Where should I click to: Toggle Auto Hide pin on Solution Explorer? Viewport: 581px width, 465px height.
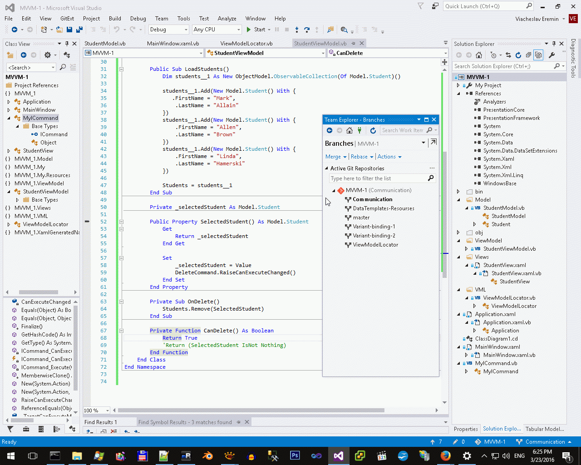(554, 44)
